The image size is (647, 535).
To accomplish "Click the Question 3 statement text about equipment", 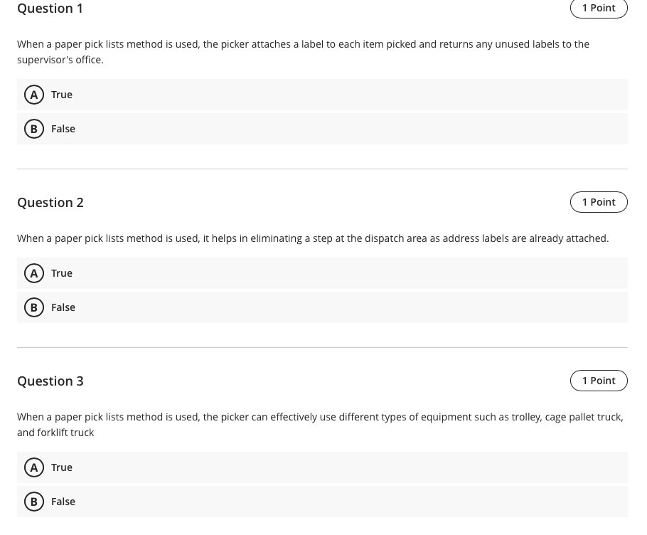I will (x=320, y=424).
